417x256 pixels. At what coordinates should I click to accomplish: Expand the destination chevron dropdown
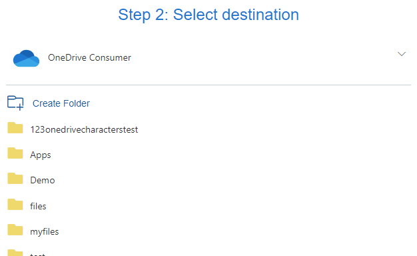(x=402, y=54)
